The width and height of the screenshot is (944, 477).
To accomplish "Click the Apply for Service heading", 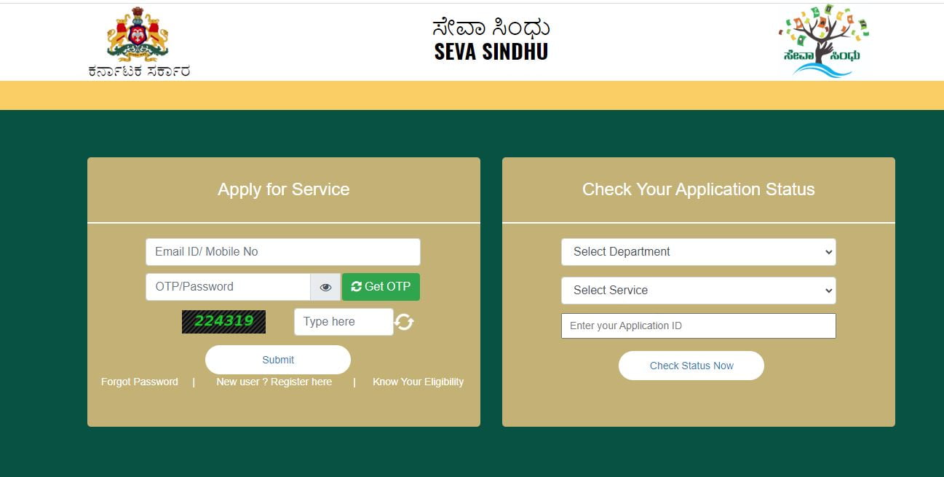I will click(x=284, y=189).
